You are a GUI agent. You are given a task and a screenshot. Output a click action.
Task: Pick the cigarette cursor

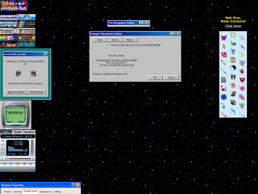(x=224, y=63)
